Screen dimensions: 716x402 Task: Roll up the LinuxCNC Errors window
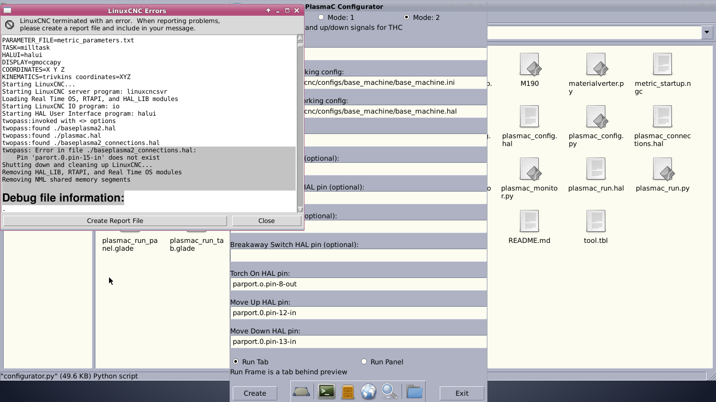[x=268, y=10]
